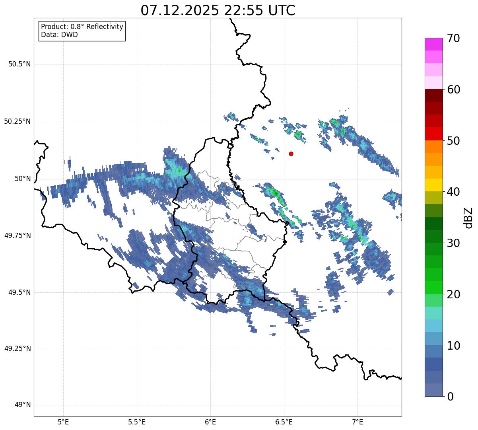This screenshot has width=478, height=430.
Task: Click the 'dBZ' colorbar axis label
Action: pos(468,217)
